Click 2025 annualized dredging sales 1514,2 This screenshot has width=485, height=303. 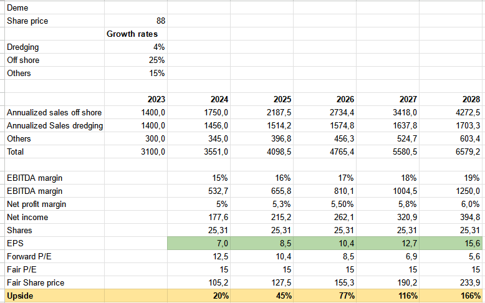[x=262, y=125]
